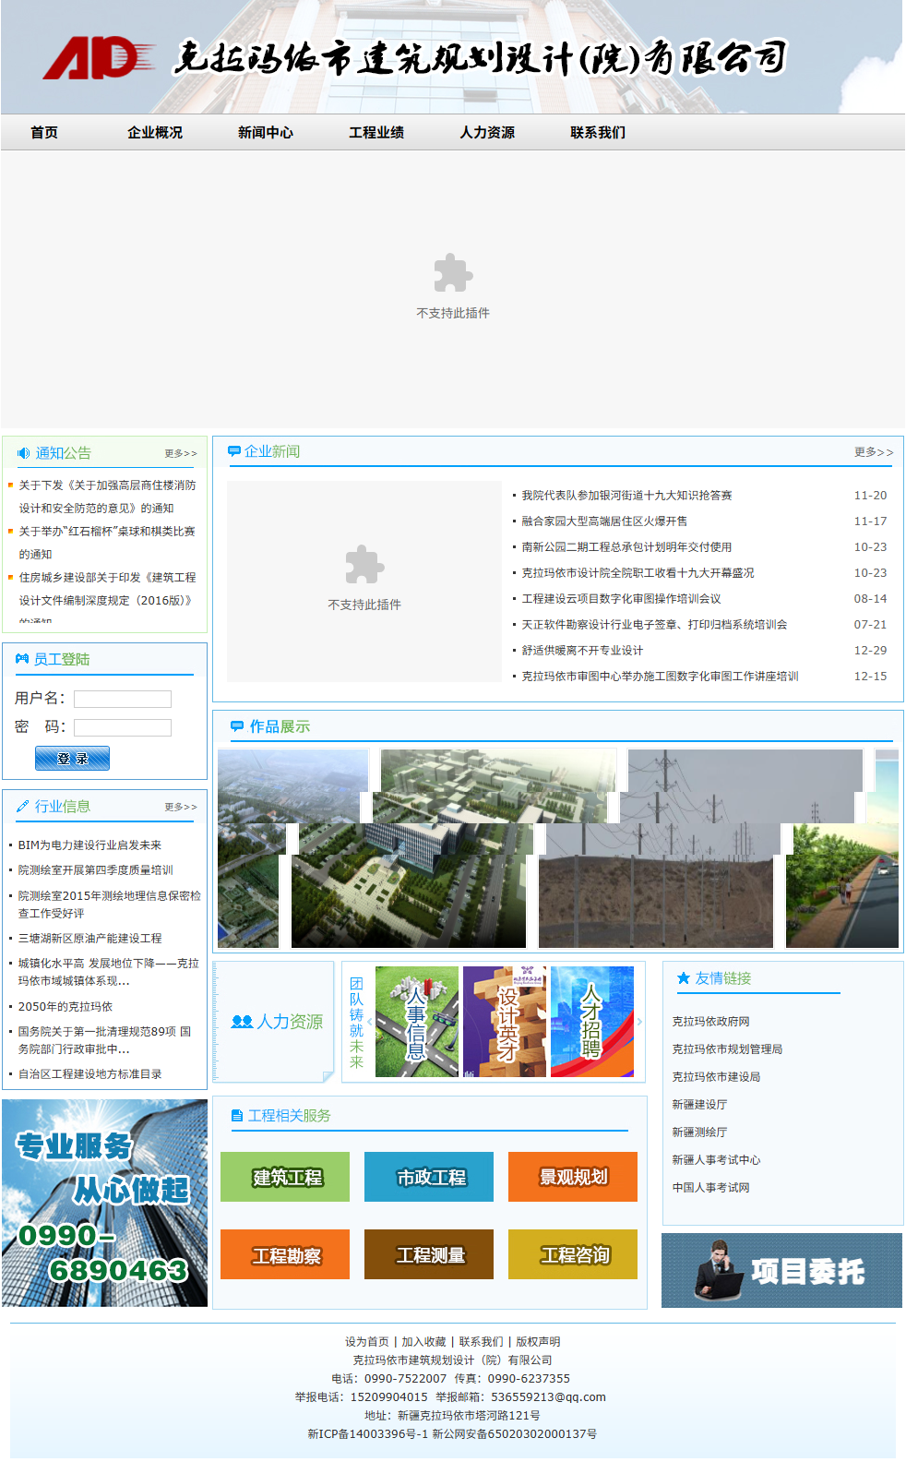Open news 融合家园大型高端居住区火爆开售

tap(604, 521)
